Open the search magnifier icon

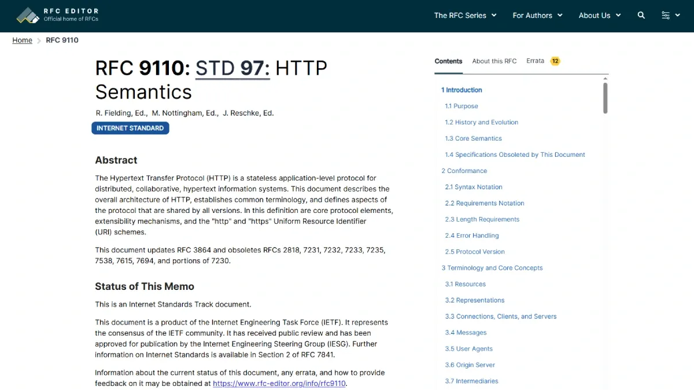coord(641,16)
